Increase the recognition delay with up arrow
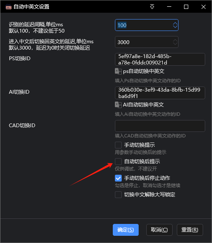 point(175,23)
